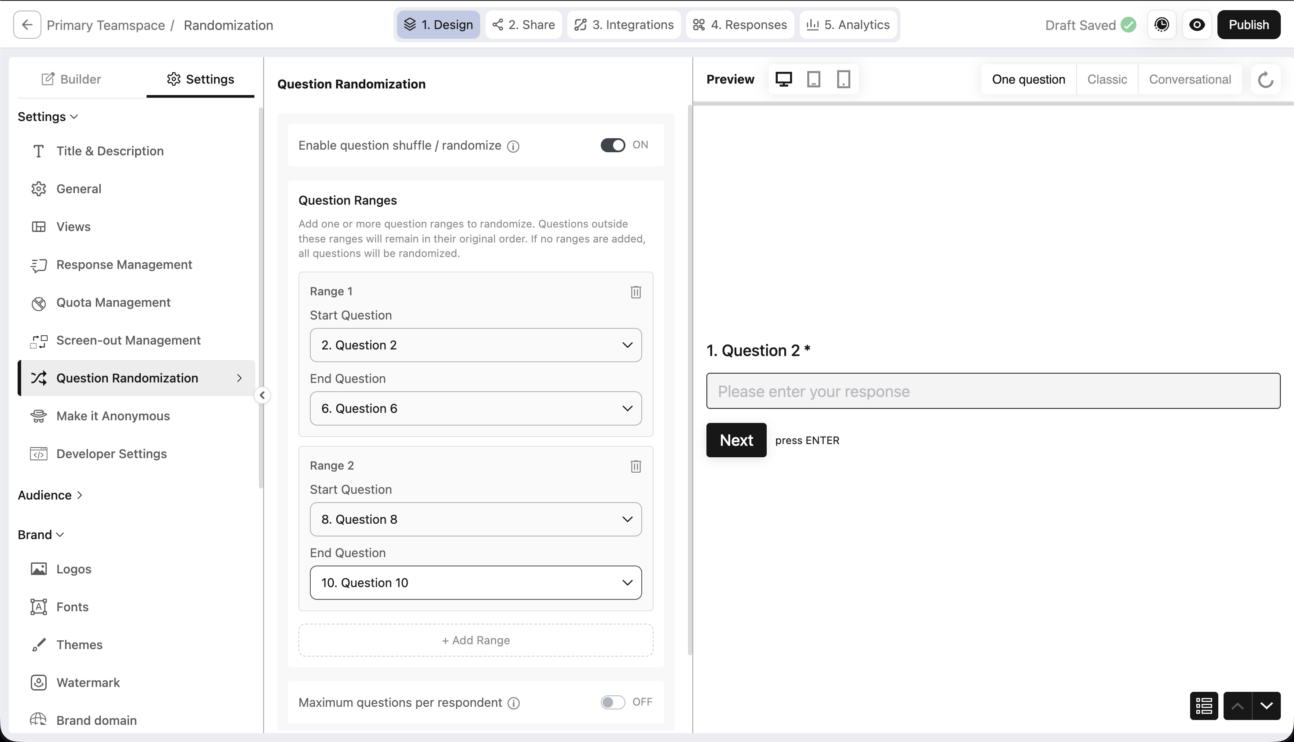Switch preview to mobile device icon
1294x742 pixels.
(x=843, y=80)
